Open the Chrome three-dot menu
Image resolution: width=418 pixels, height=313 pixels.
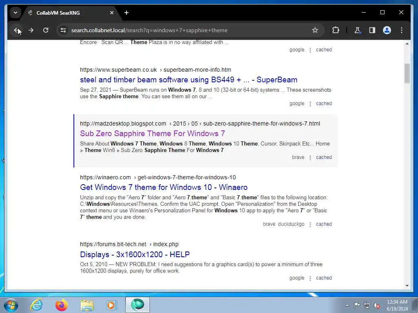(x=402, y=30)
